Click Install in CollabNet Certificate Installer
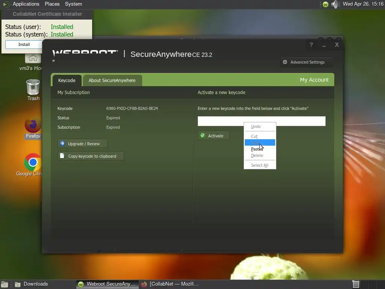Image resolution: width=385 pixels, height=289 pixels. 24,44
